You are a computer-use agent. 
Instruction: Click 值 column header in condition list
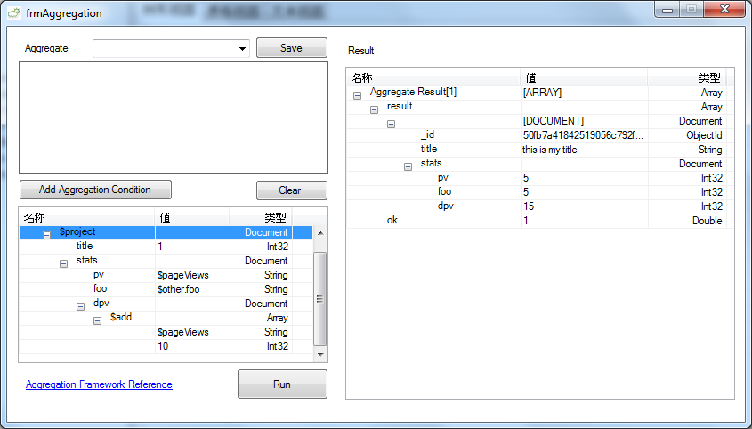click(x=192, y=218)
